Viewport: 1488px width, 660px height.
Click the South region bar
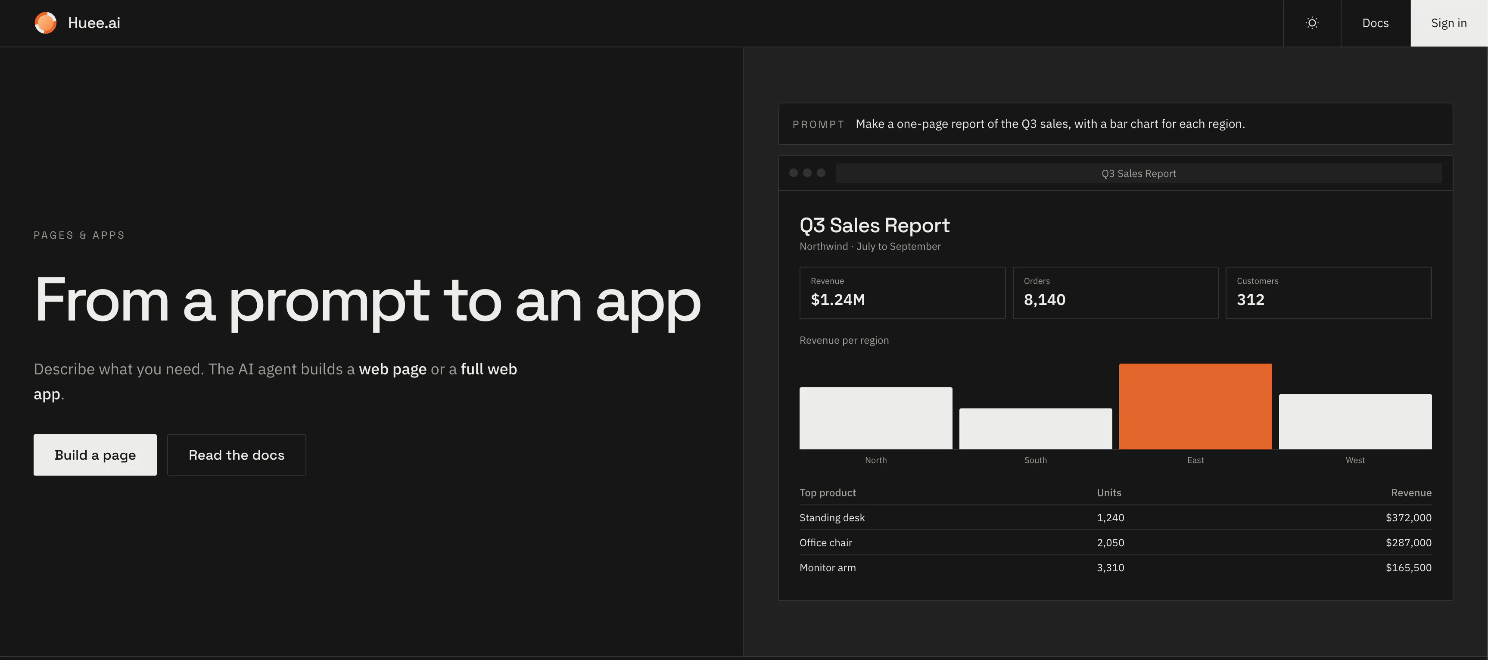click(1036, 429)
